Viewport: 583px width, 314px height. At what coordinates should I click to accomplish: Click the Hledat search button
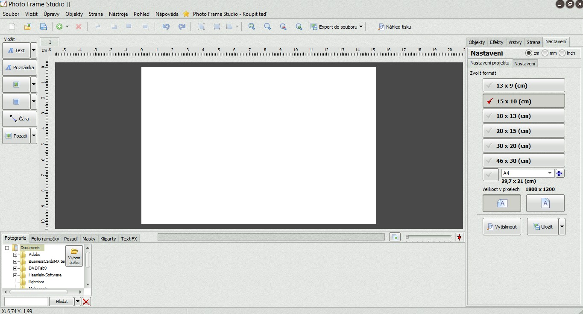point(62,302)
